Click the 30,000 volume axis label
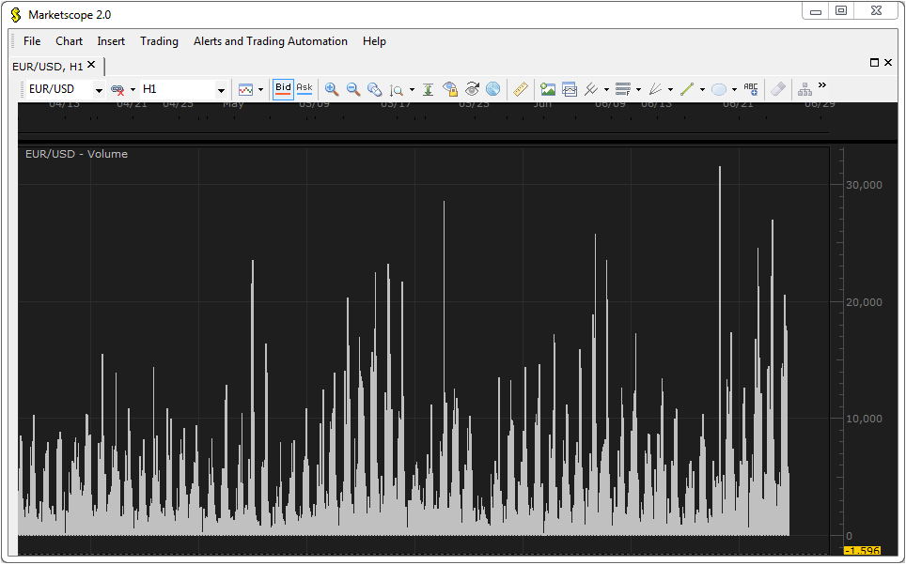 [x=864, y=185]
